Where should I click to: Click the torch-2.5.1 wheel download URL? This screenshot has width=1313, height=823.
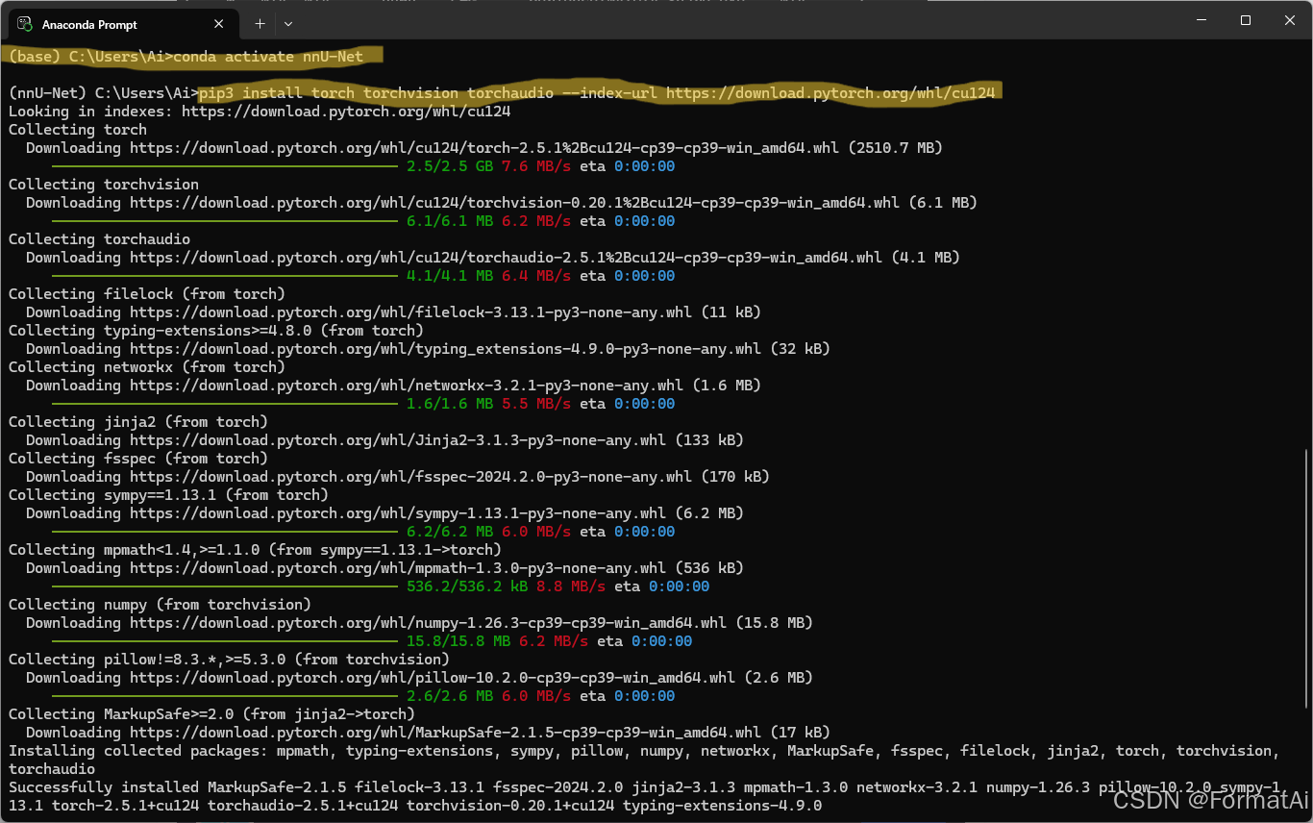484,148
